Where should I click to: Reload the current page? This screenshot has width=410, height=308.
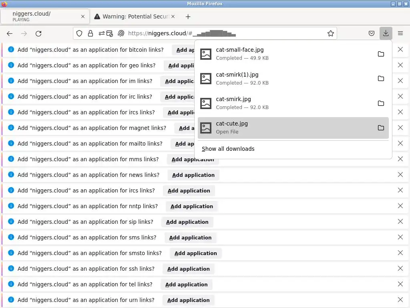[x=38, y=34]
